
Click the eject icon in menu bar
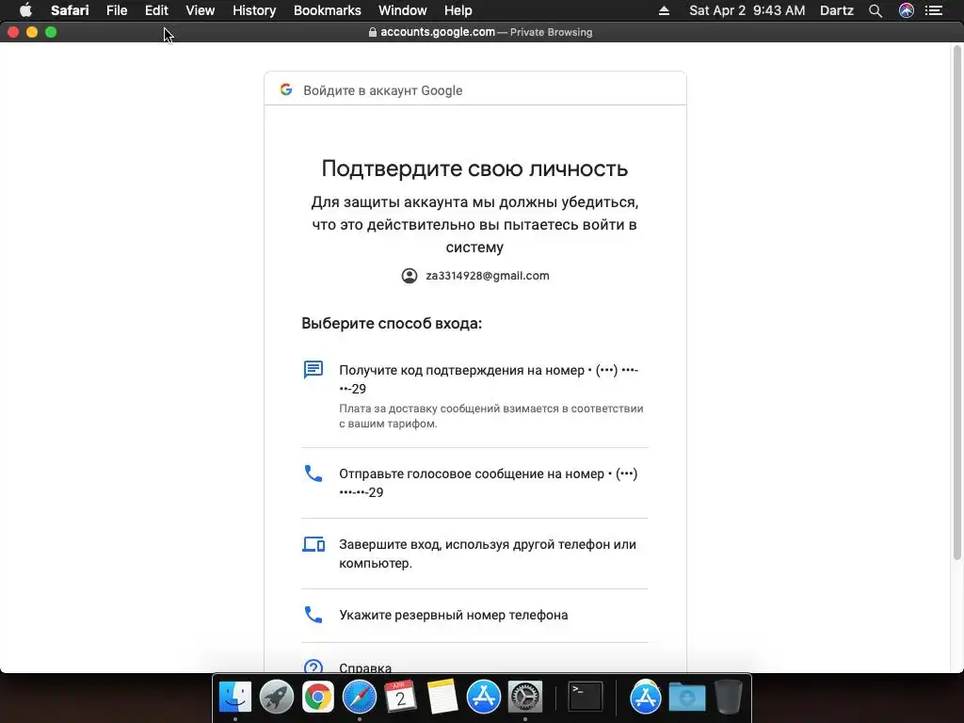[664, 10]
